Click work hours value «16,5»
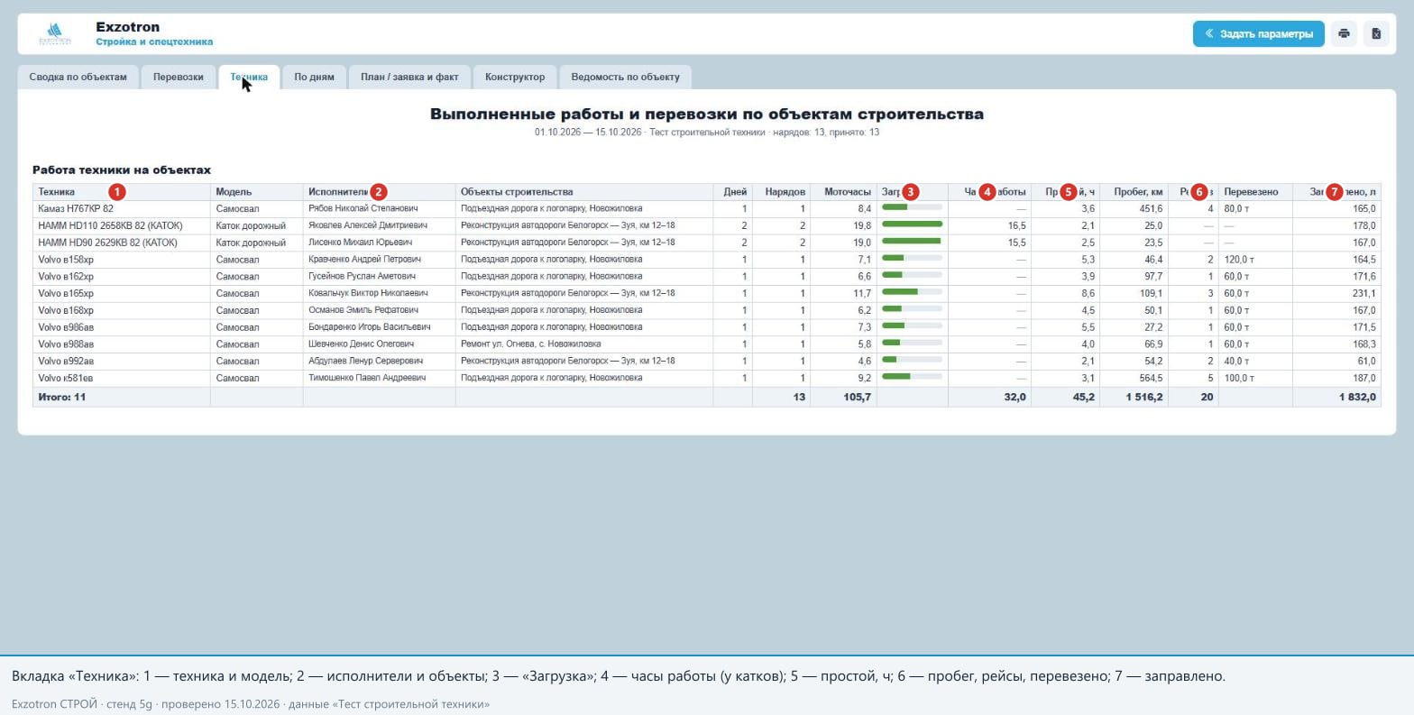Viewport: 1414px width, 715px height. 1016,225
